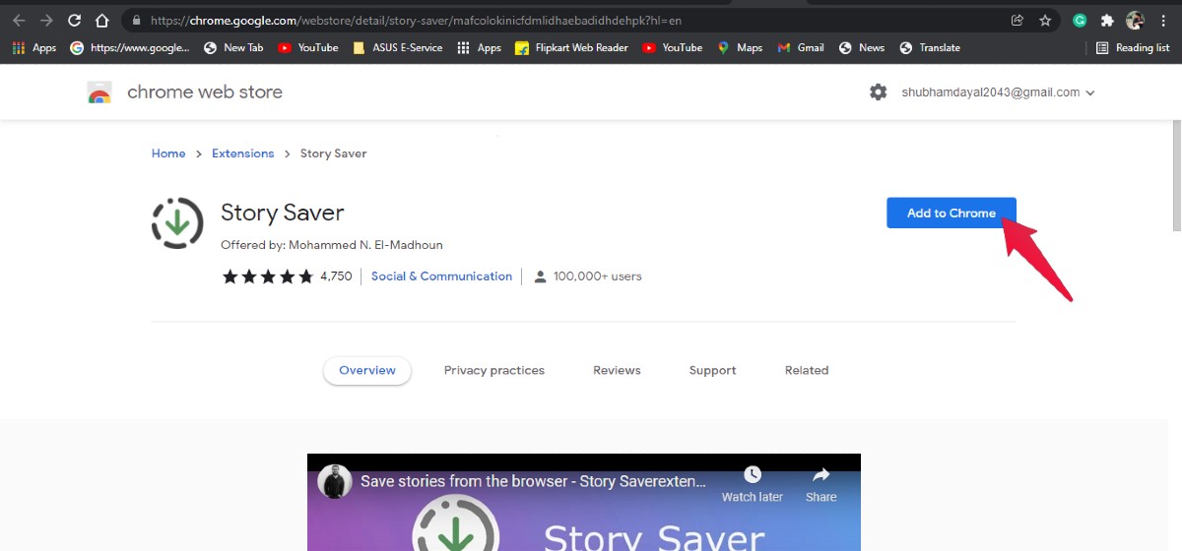1182x551 pixels.
Task: Open the second Apps bookmark
Action: point(479,47)
